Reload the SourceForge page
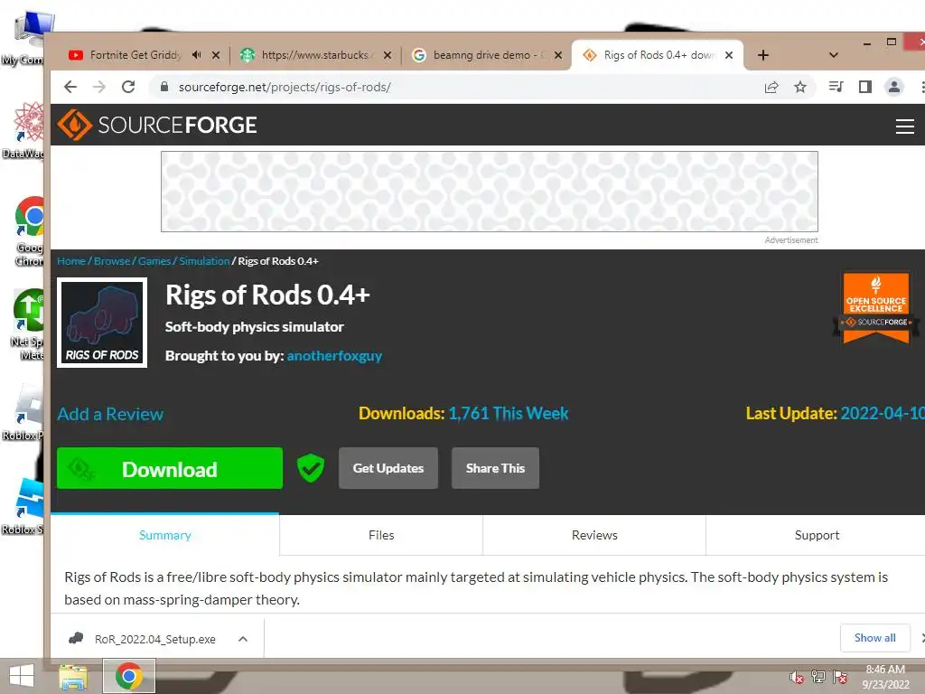The height and width of the screenshot is (694, 925). pos(128,88)
